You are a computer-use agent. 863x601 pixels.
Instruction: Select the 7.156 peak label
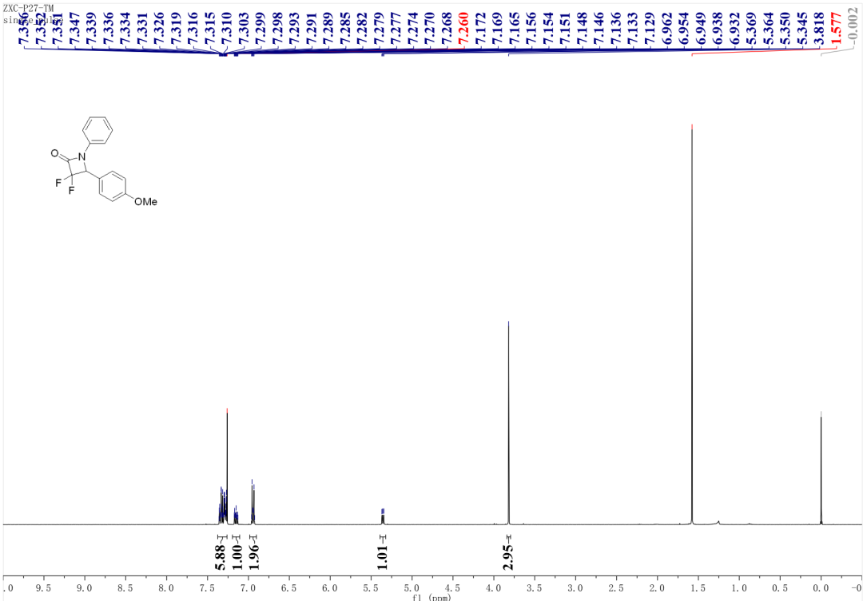531,29
